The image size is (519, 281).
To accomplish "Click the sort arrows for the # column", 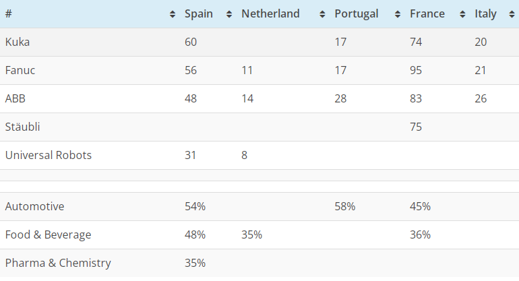I will pos(173,14).
